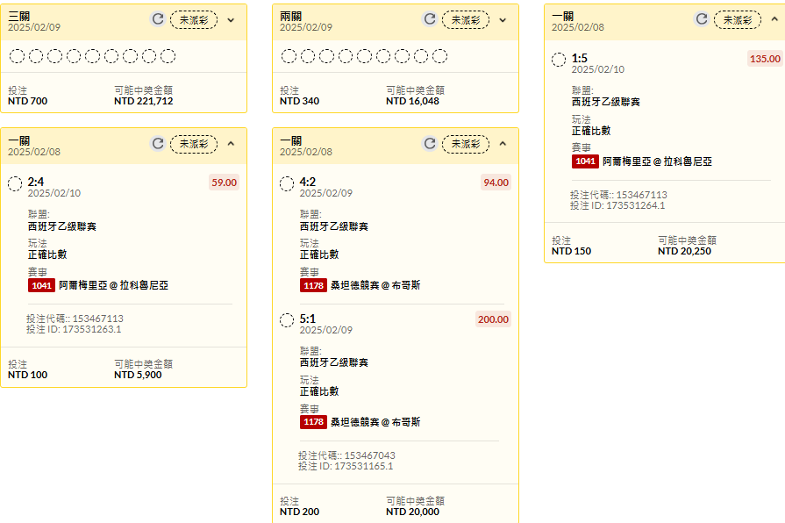Screen dimensions: 785x523
Task: Expand the 兩關 bet card details
Action: click(503, 20)
